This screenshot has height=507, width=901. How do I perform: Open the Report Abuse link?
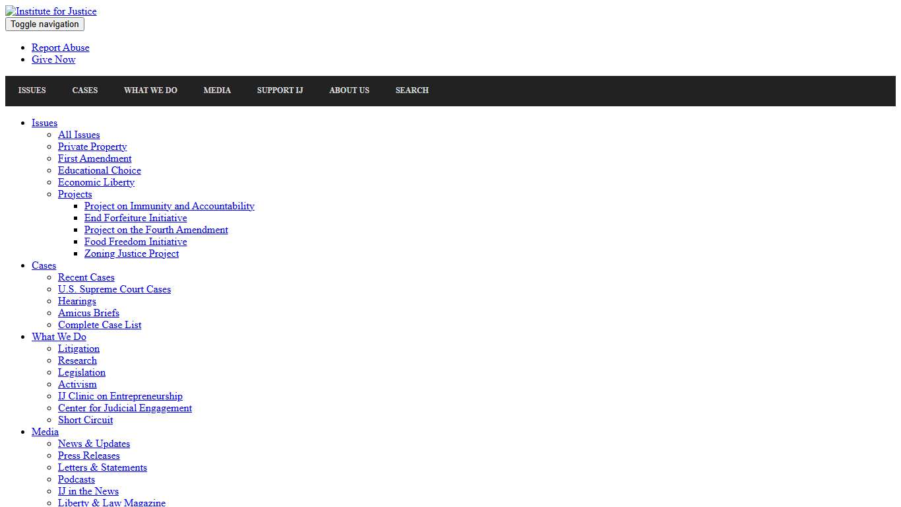pos(60,48)
